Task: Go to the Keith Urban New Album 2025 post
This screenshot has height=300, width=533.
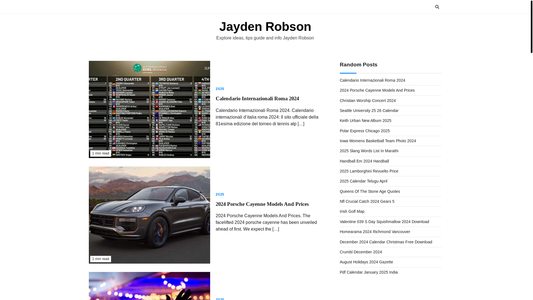Action: point(365,121)
